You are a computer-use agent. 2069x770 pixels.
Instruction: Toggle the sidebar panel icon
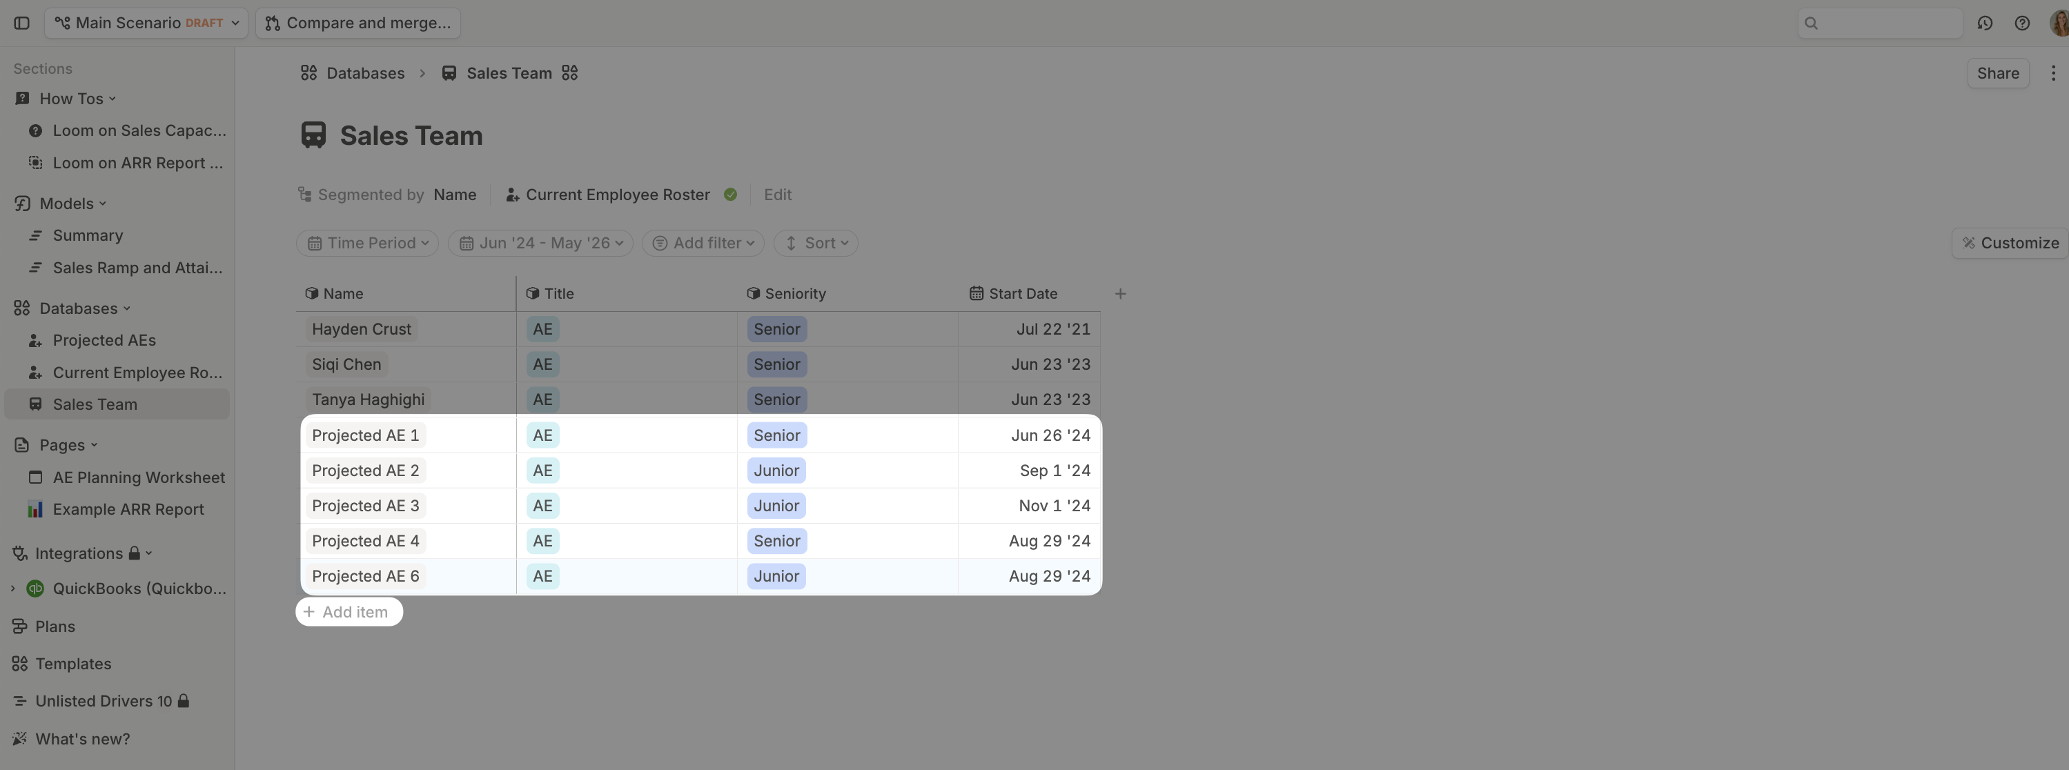click(21, 23)
